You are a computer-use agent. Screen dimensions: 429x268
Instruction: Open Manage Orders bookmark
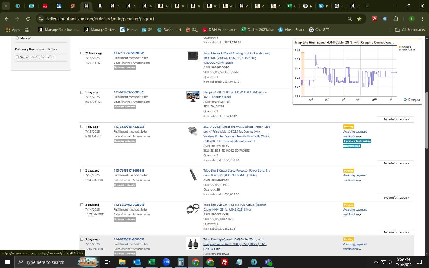pos(100,30)
